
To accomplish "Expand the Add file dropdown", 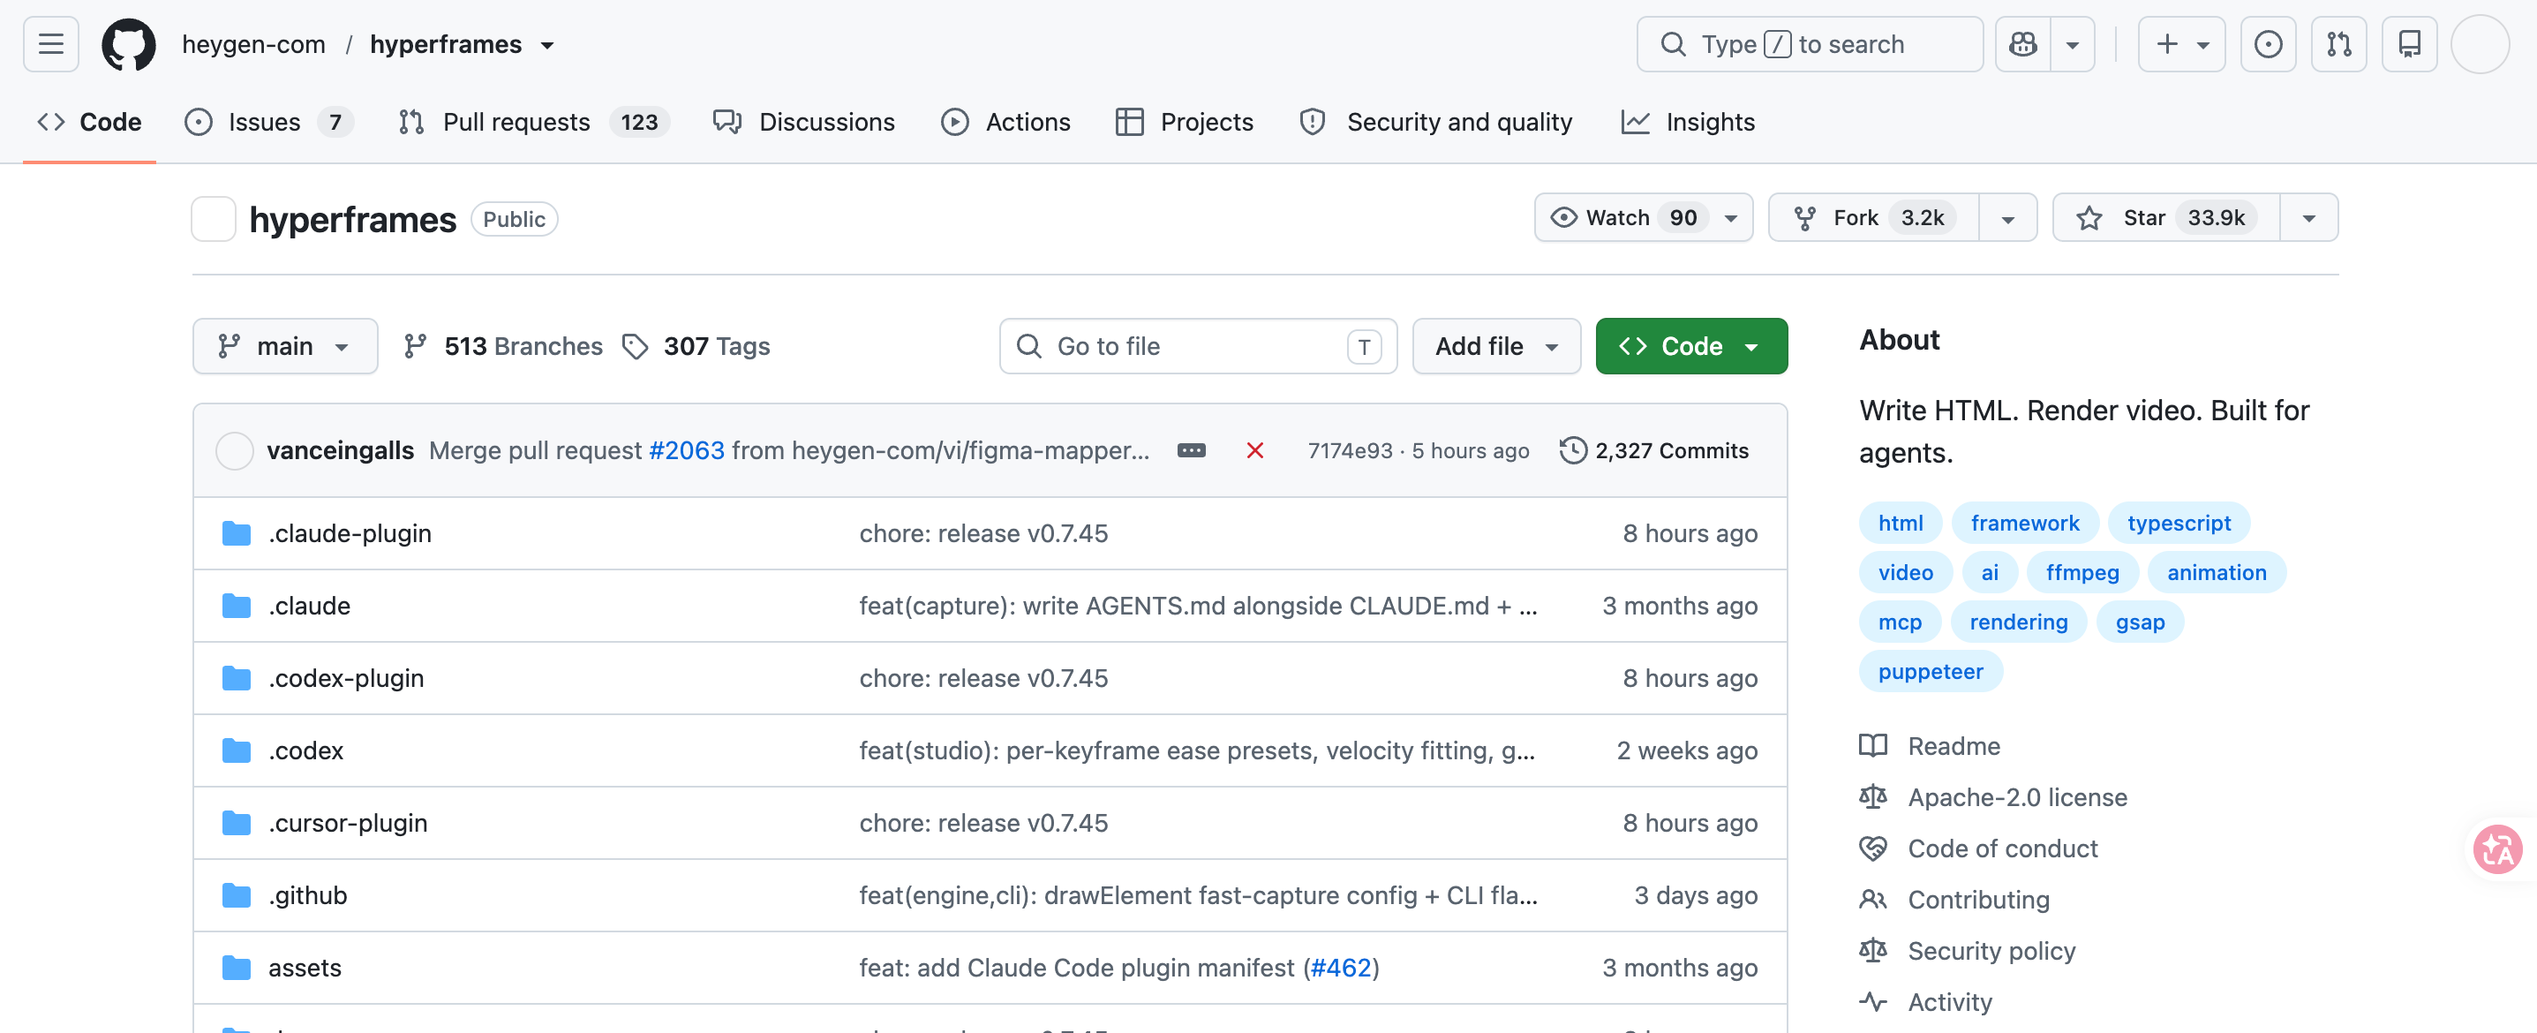I will click(1496, 347).
